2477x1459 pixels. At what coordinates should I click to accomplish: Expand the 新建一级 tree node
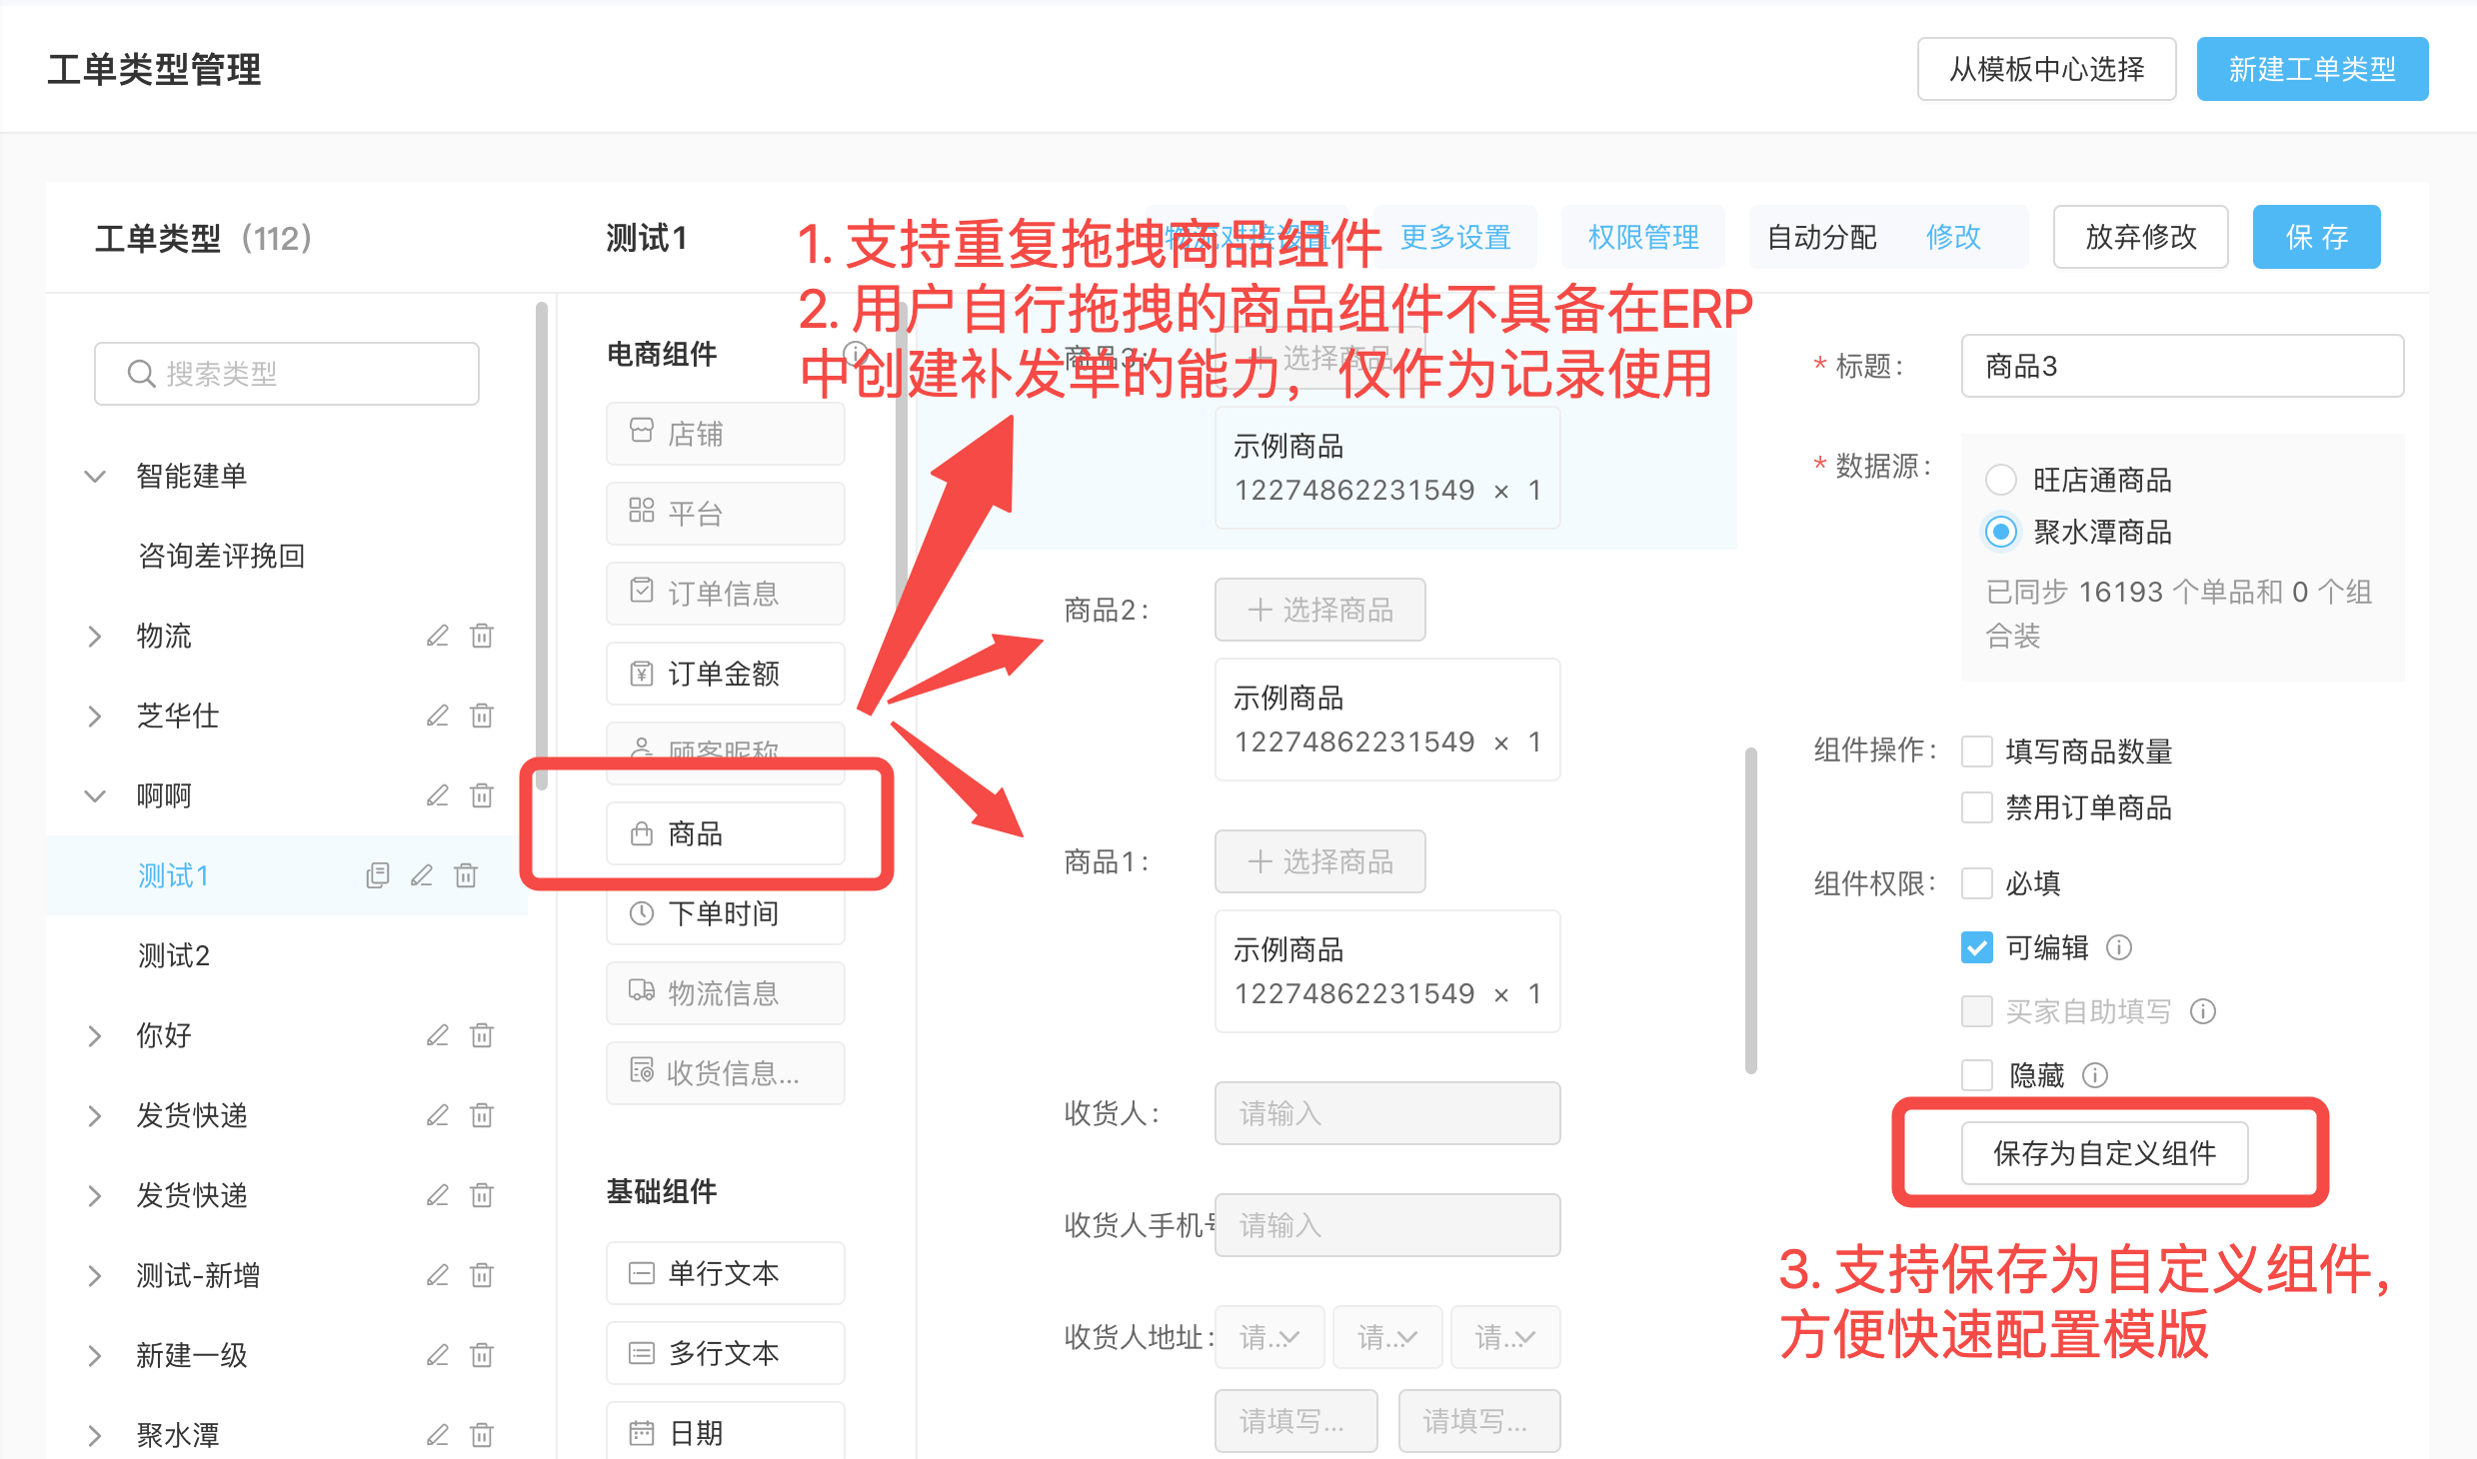[95, 1355]
